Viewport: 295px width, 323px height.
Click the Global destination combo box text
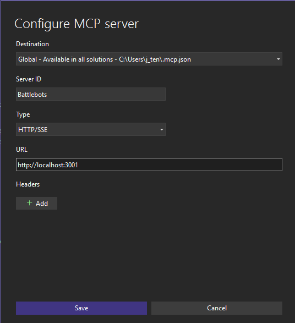105,59
